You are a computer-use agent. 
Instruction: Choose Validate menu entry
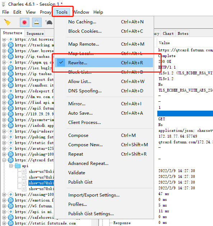[104, 173]
